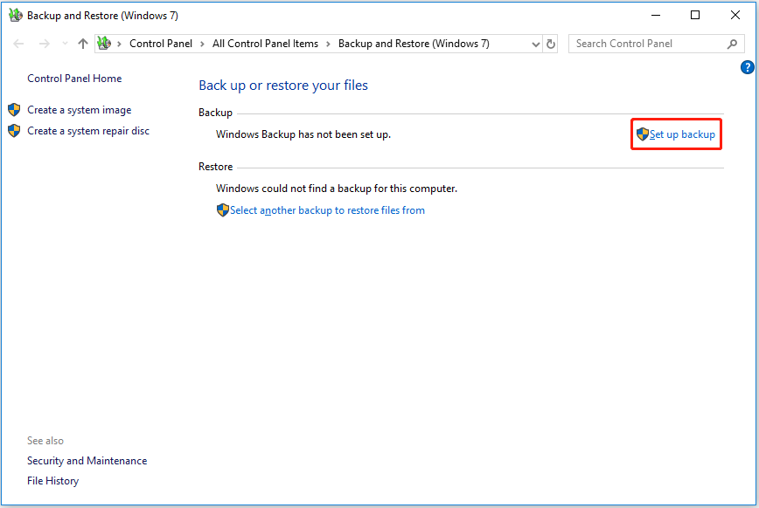759x508 pixels.
Task: Choose Select another backup to restore files from
Action: (x=327, y=210)
